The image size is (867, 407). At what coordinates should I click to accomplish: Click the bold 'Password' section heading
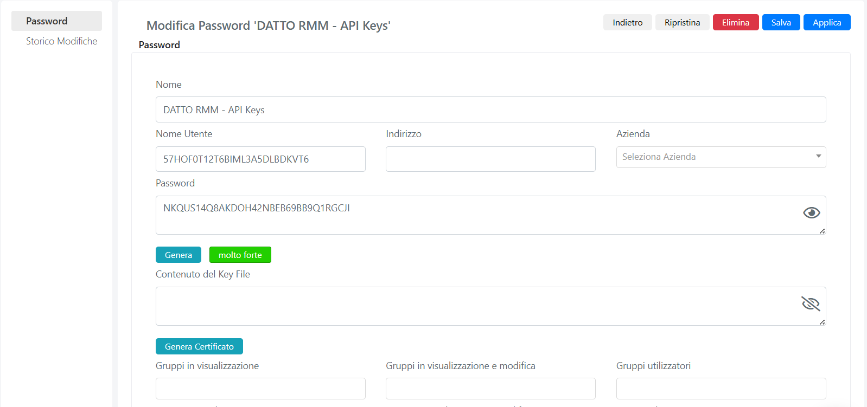160,45
